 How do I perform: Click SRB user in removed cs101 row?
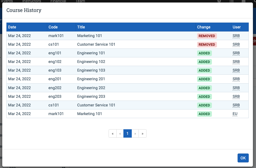pyautogui.click(x=236, y=44)
